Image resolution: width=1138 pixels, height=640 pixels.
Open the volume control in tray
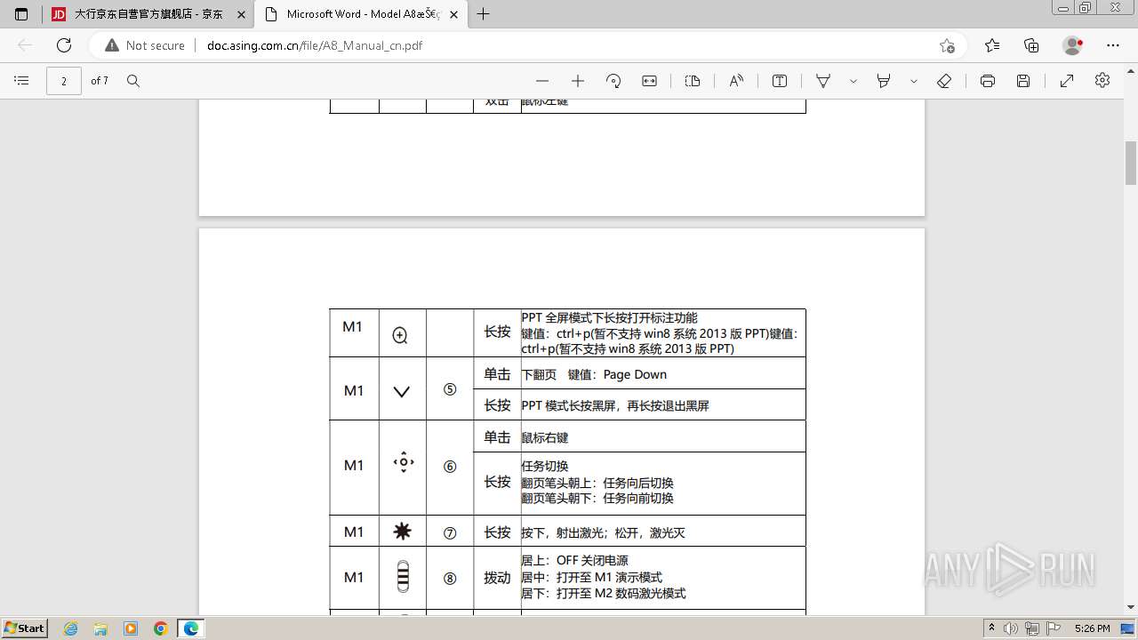1011,628
